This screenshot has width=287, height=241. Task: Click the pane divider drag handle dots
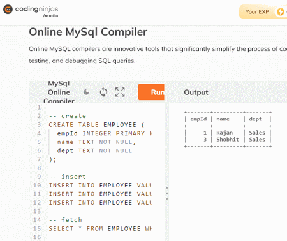point(167,193)
